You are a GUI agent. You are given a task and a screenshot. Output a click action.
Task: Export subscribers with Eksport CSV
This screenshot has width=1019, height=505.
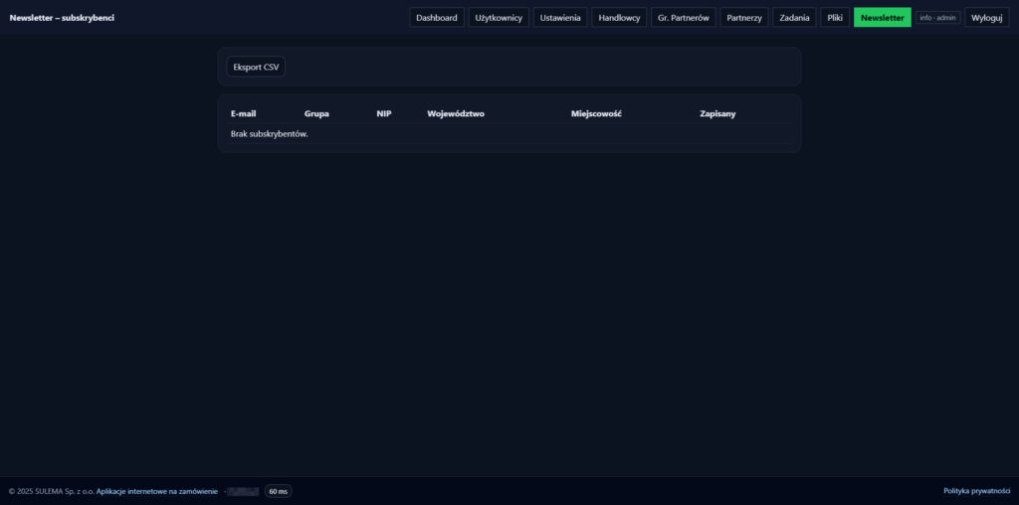(x=256, y=67)
